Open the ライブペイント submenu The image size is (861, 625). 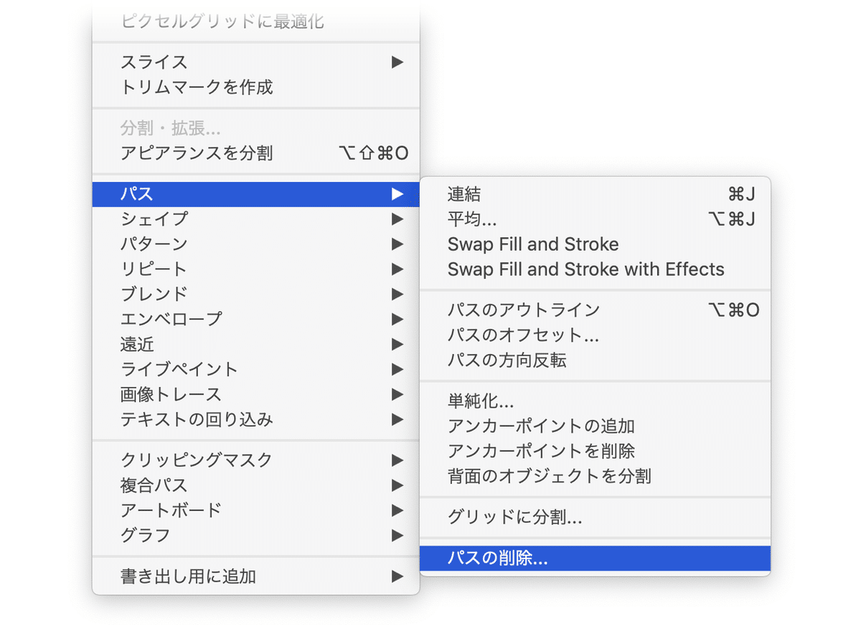click(x=255, y=369)
